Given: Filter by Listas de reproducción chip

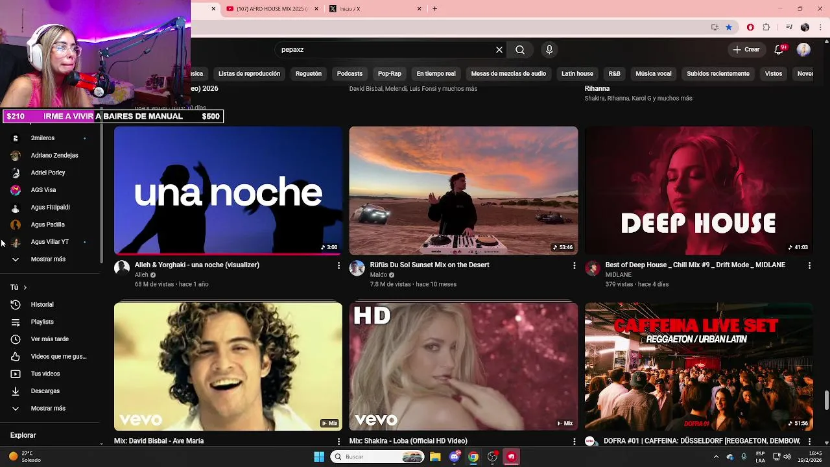Looking at the screenshot, I should tap(249, 73).
